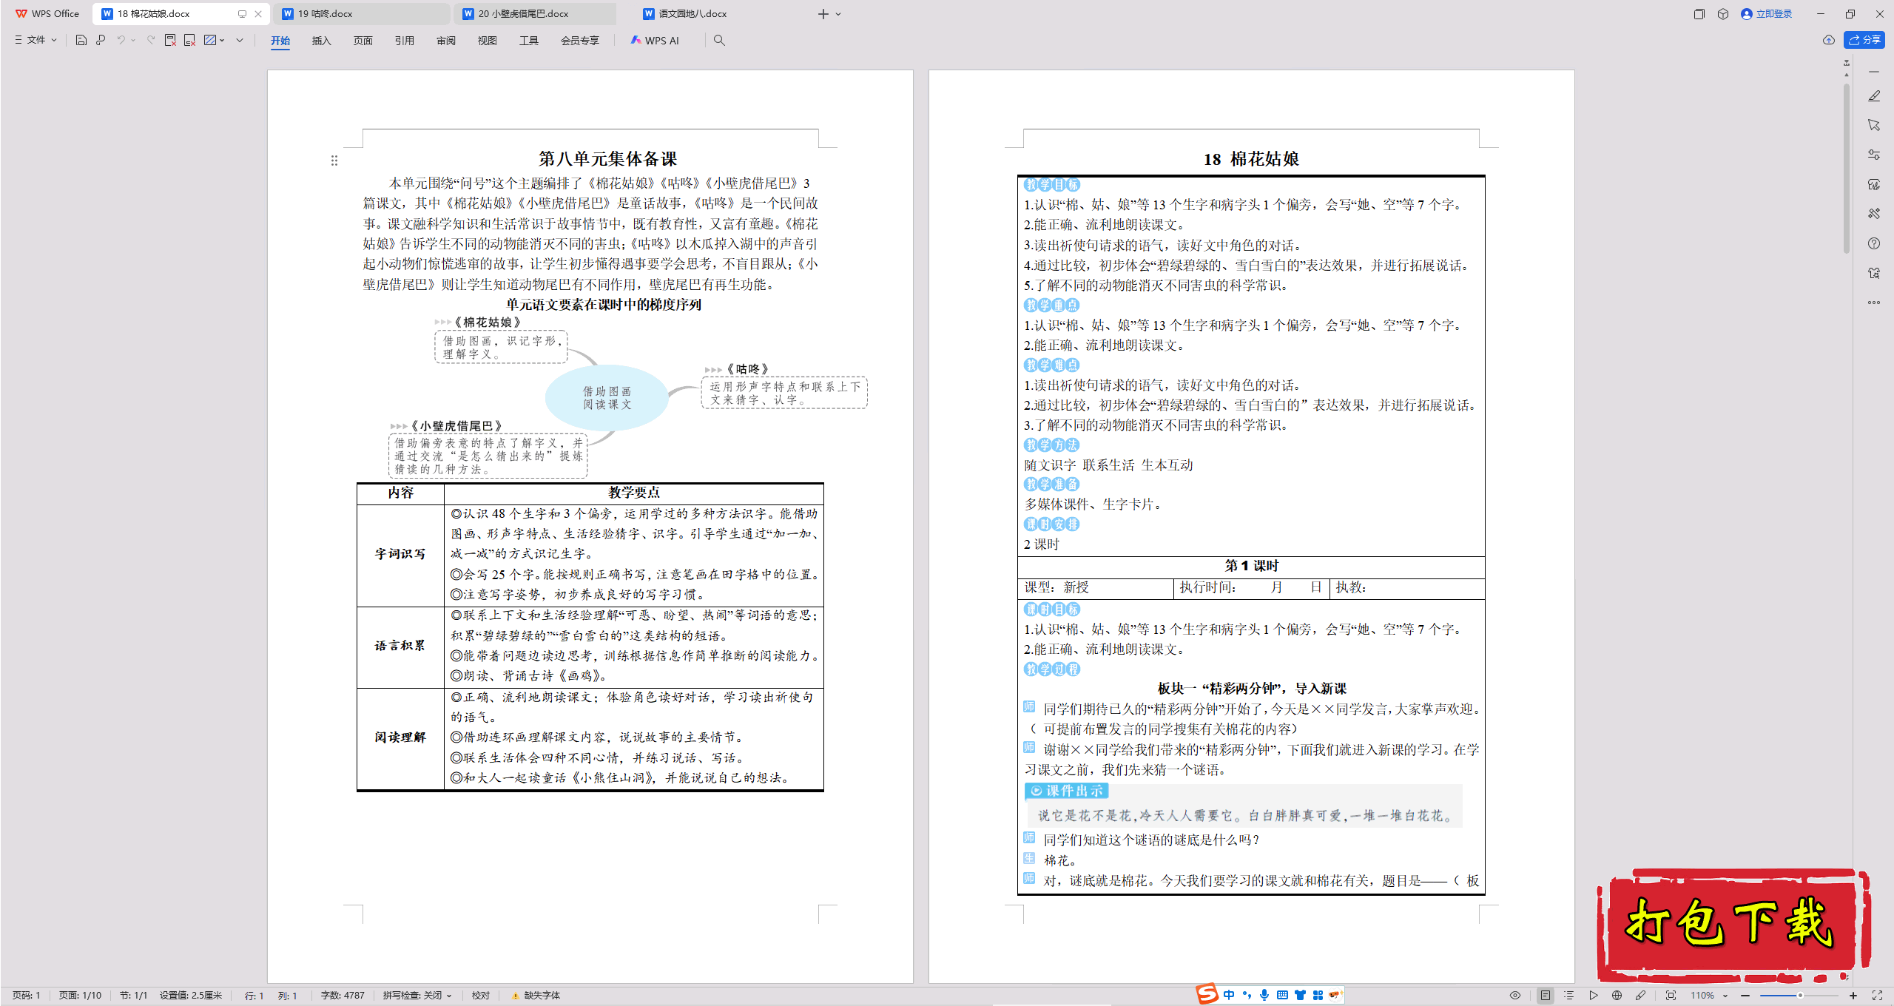Switch to outline view in status bar
This screenshot has width=1894, height=1006.
point(1568,996)
